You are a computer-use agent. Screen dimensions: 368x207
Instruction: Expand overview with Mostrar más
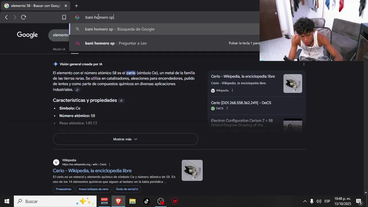[x=126, y=139]
